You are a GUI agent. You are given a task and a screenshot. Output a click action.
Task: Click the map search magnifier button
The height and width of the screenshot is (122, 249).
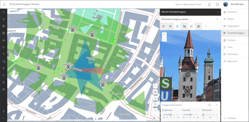[x=155, y=86]
